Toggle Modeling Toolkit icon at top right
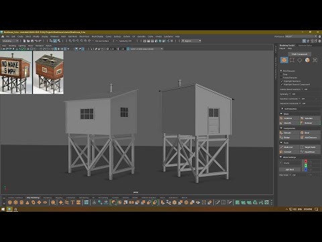Viewport: 322px width, 242px height. tap(305, 41)
